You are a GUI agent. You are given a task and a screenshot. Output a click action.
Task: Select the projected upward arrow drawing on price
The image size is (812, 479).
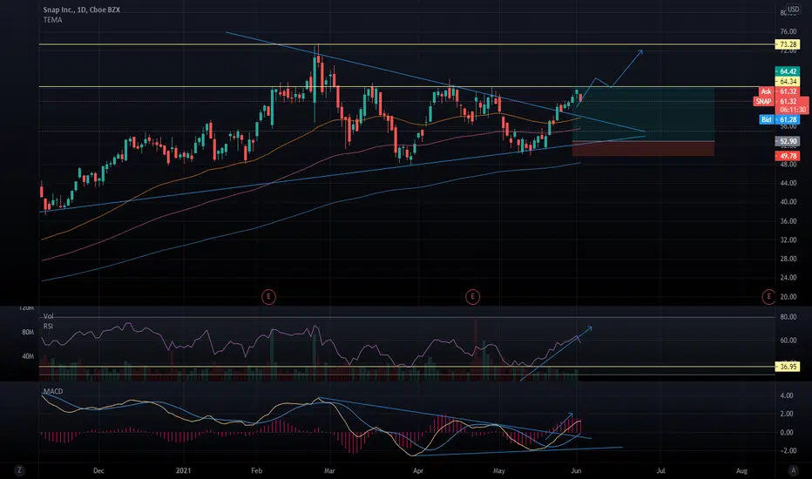(x=610, y=78)
